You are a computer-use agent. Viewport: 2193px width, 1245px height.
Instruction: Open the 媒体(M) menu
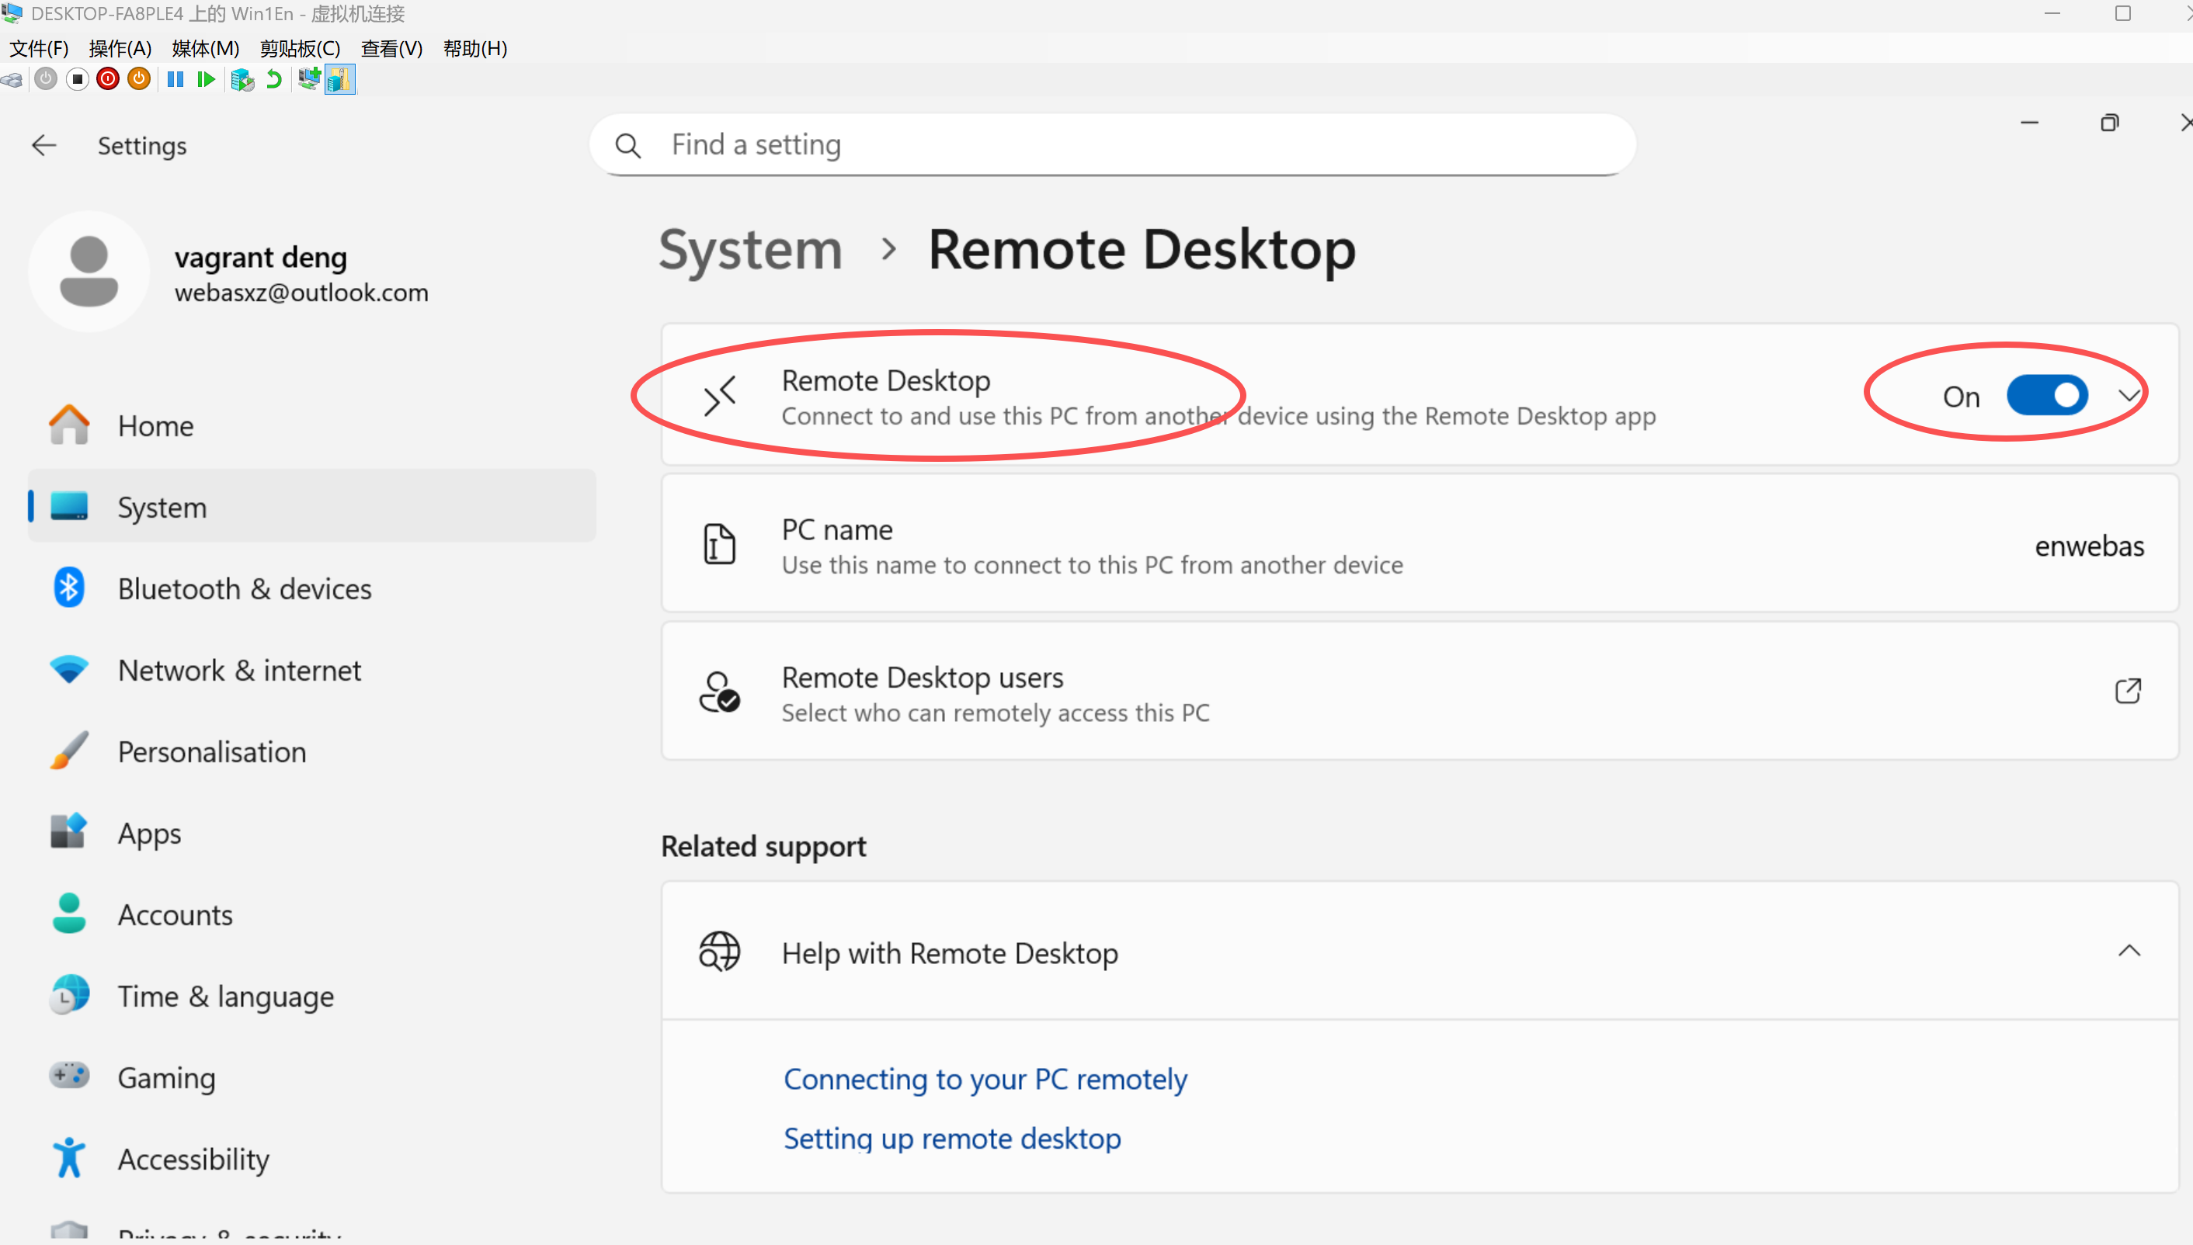click(x=205, y=49)
